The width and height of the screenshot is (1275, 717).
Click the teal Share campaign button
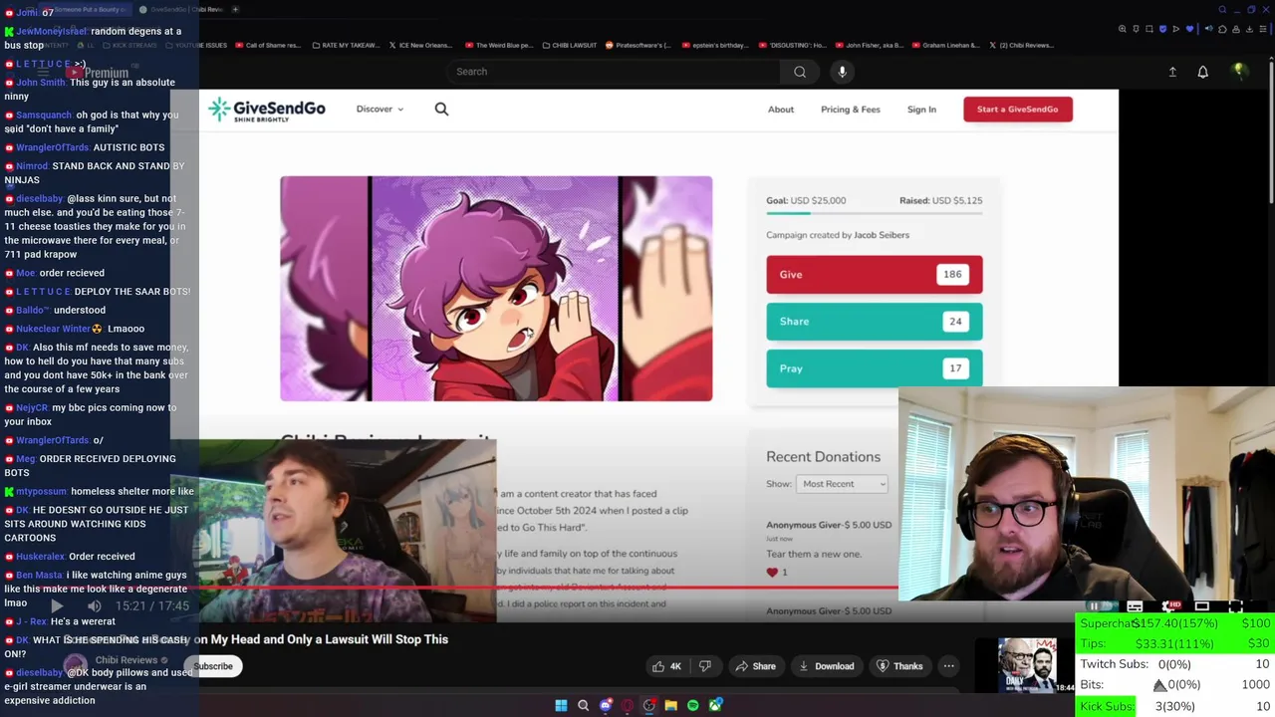coord(874,322)
